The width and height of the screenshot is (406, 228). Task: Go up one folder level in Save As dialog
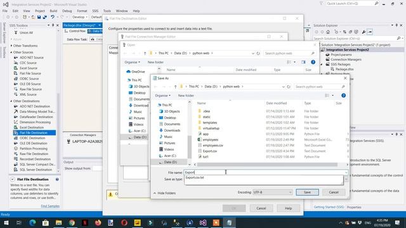(175, 87)
